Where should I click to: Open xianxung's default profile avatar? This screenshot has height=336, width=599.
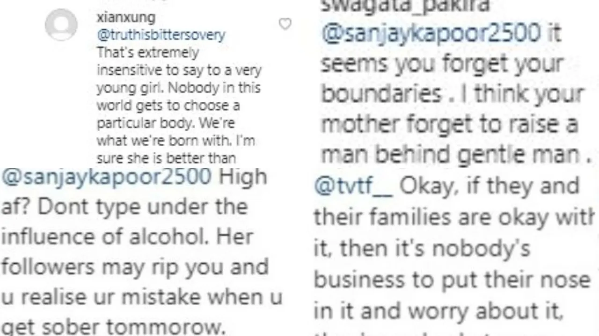pos(61,25)
